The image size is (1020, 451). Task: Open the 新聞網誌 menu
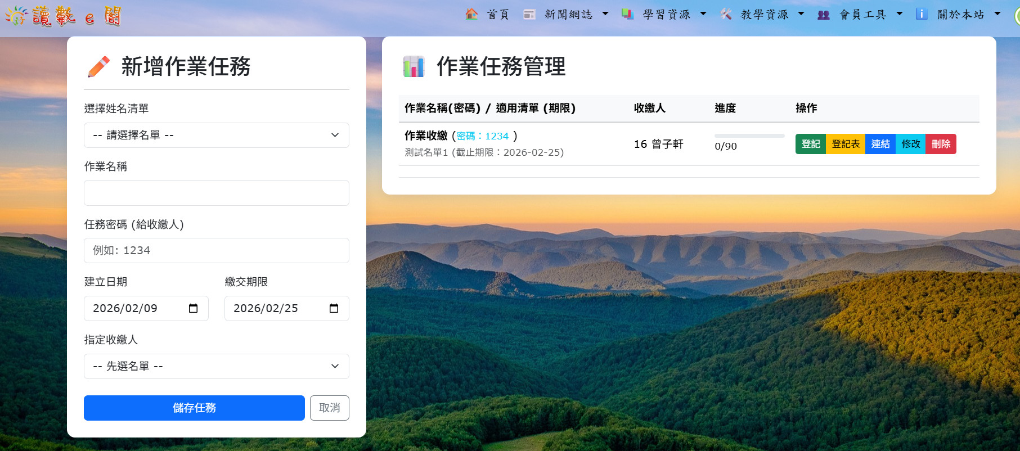568,15
